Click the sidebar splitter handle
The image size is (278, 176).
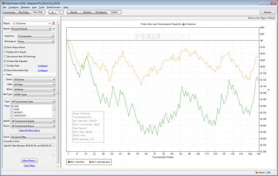tap(60, 92)
